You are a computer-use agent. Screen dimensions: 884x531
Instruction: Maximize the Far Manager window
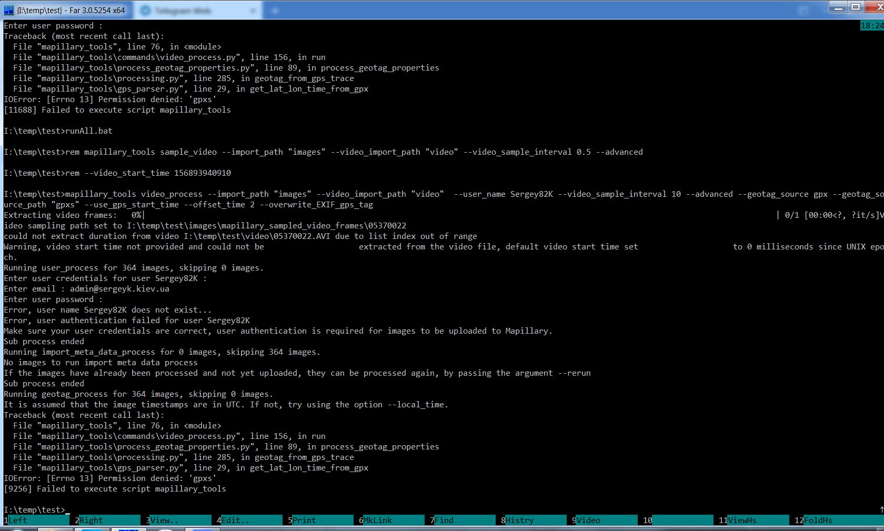(x=856, y=7)
